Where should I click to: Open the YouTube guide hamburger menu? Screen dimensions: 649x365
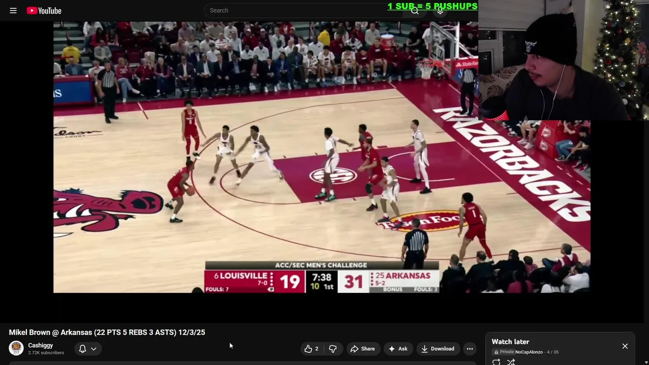coord(13,10)
